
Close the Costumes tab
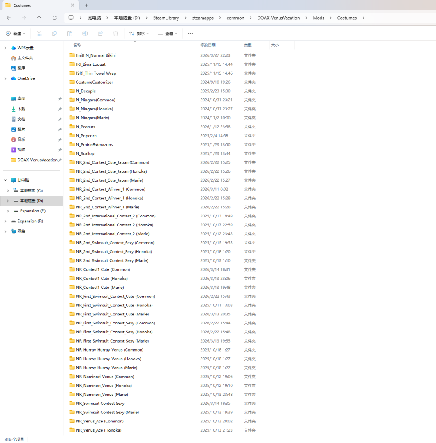click(x=72, y=5)
